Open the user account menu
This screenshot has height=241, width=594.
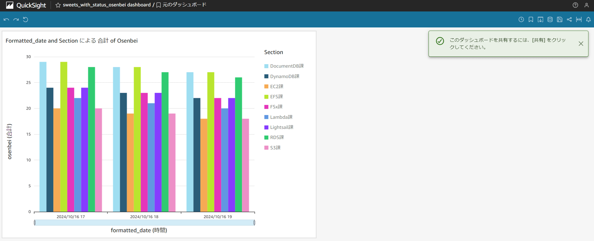[x=587, y=5]
